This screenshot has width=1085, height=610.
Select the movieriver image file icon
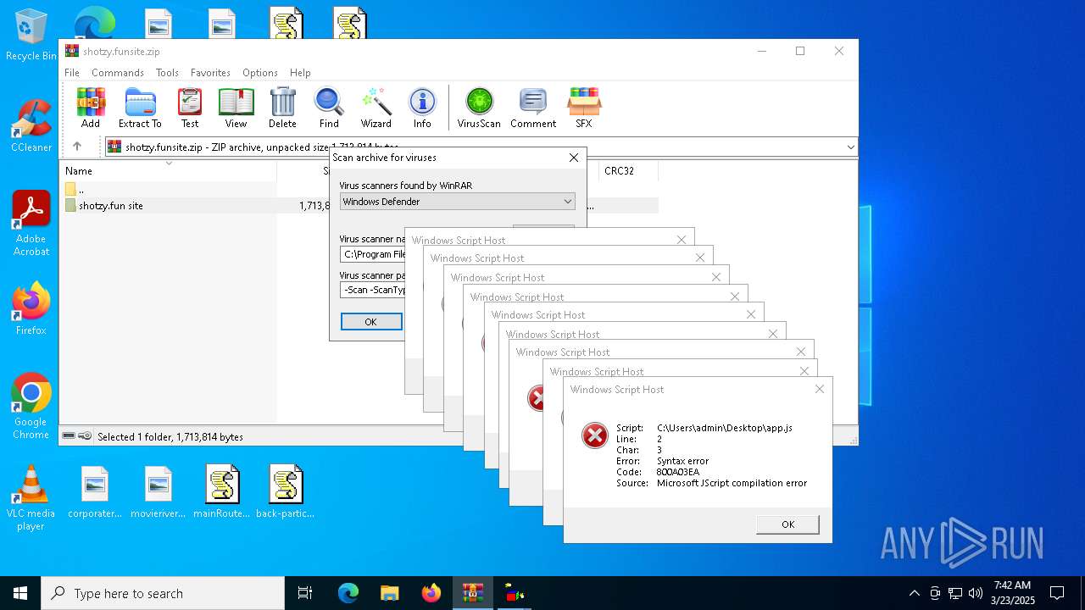pos(159,491)
